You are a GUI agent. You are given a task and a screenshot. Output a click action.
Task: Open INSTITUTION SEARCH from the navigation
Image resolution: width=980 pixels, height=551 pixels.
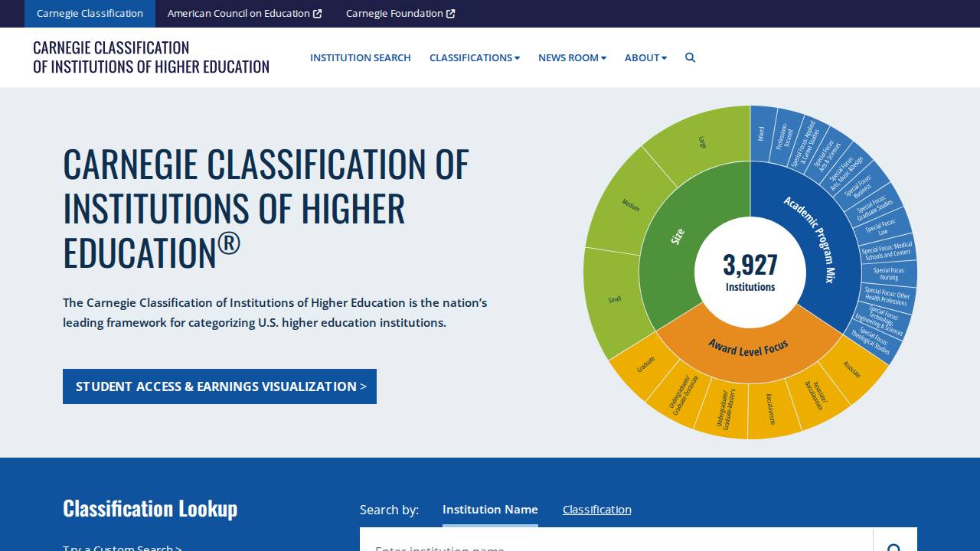[360, 57]
